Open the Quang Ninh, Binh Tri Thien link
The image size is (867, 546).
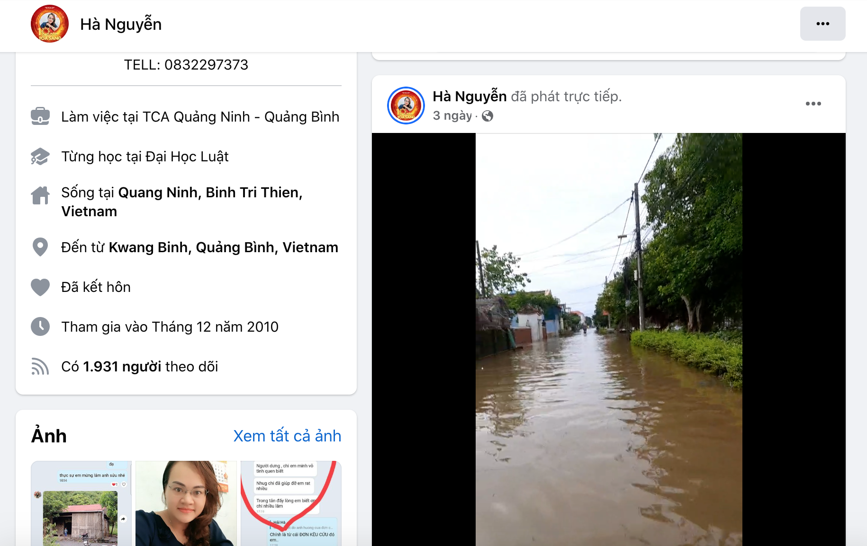pyautogui.click(x=182, y=202)
